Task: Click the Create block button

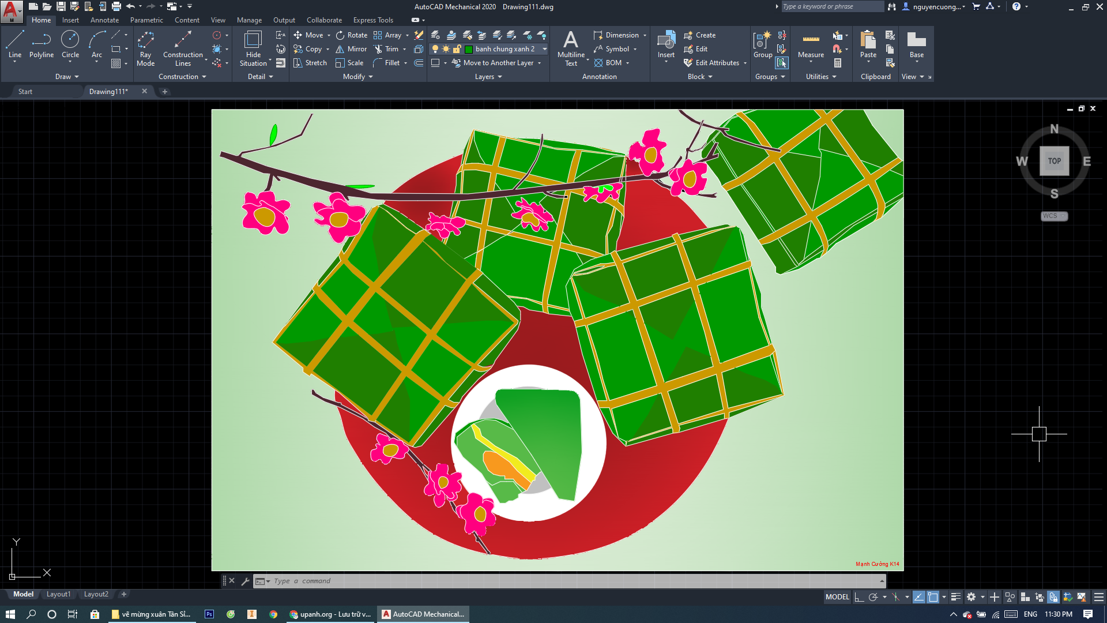Action: pyautogui.click(x=699, y=35)
